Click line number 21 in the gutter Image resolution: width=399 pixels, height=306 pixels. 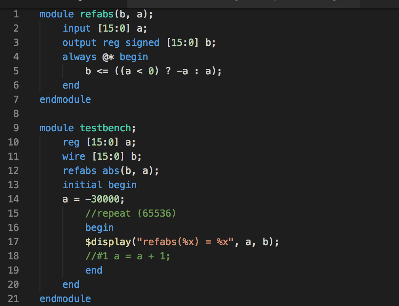13,298
